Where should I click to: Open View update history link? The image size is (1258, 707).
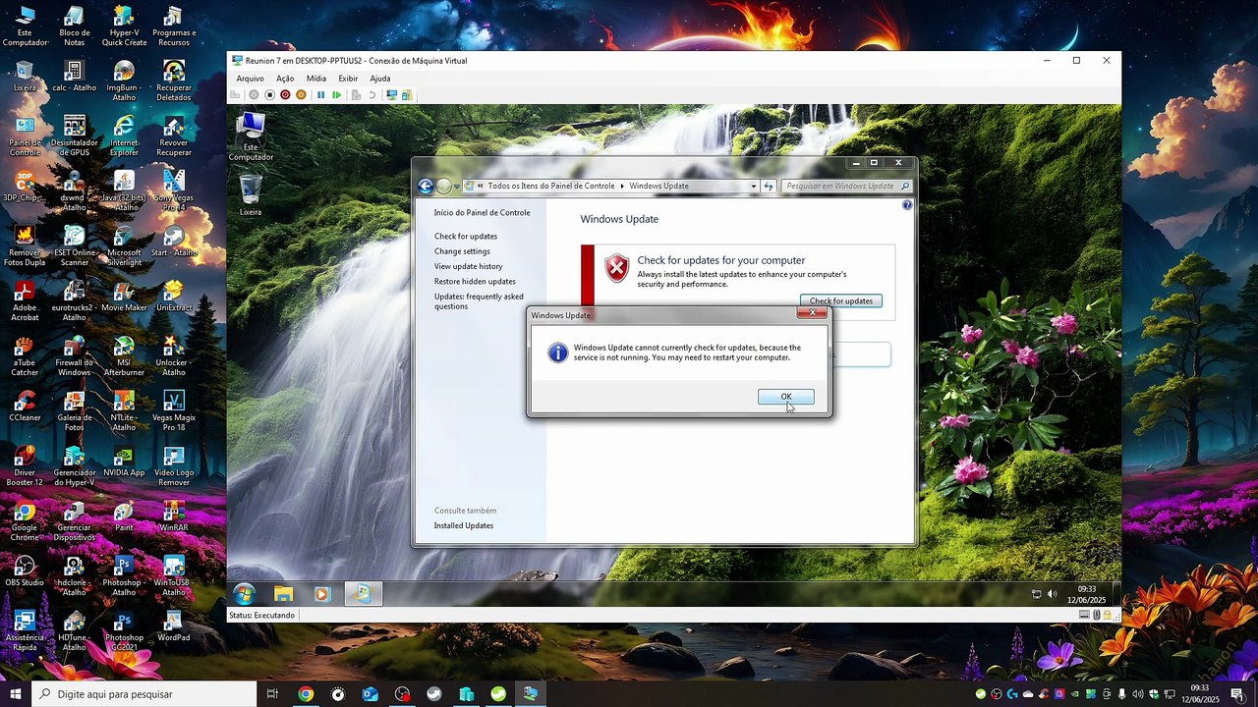(469, 266)
